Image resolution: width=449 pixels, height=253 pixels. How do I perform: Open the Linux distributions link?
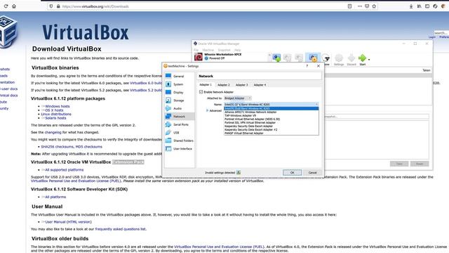click(x=56, y=114)
